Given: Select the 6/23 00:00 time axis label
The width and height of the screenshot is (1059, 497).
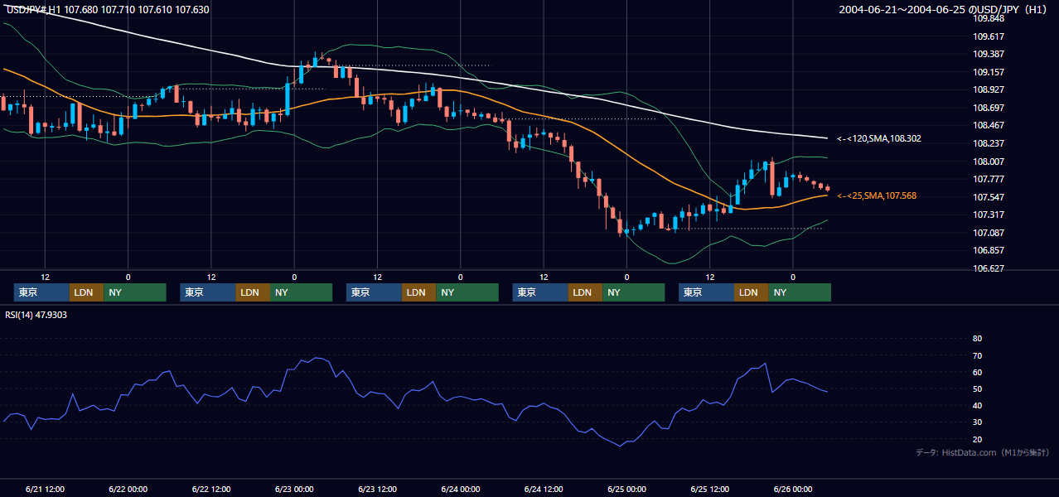Looking at the screenshot, I should coord(294,489).
